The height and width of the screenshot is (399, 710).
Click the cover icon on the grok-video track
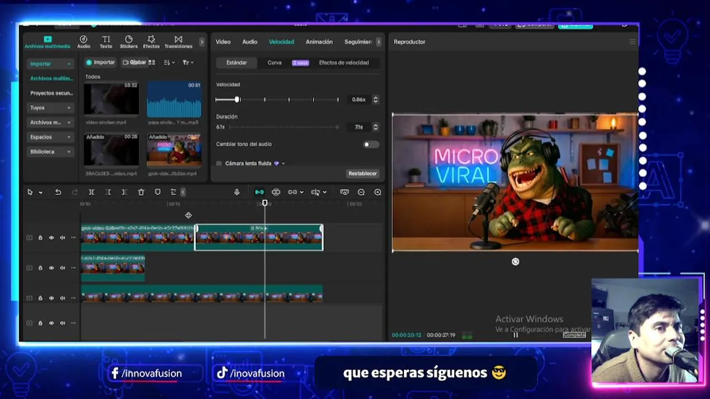click(x=29, y=238)
